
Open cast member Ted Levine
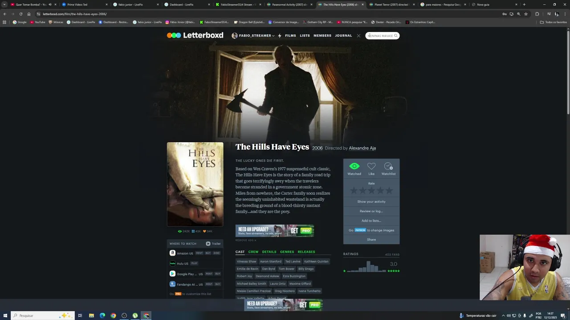coord(293,261)
